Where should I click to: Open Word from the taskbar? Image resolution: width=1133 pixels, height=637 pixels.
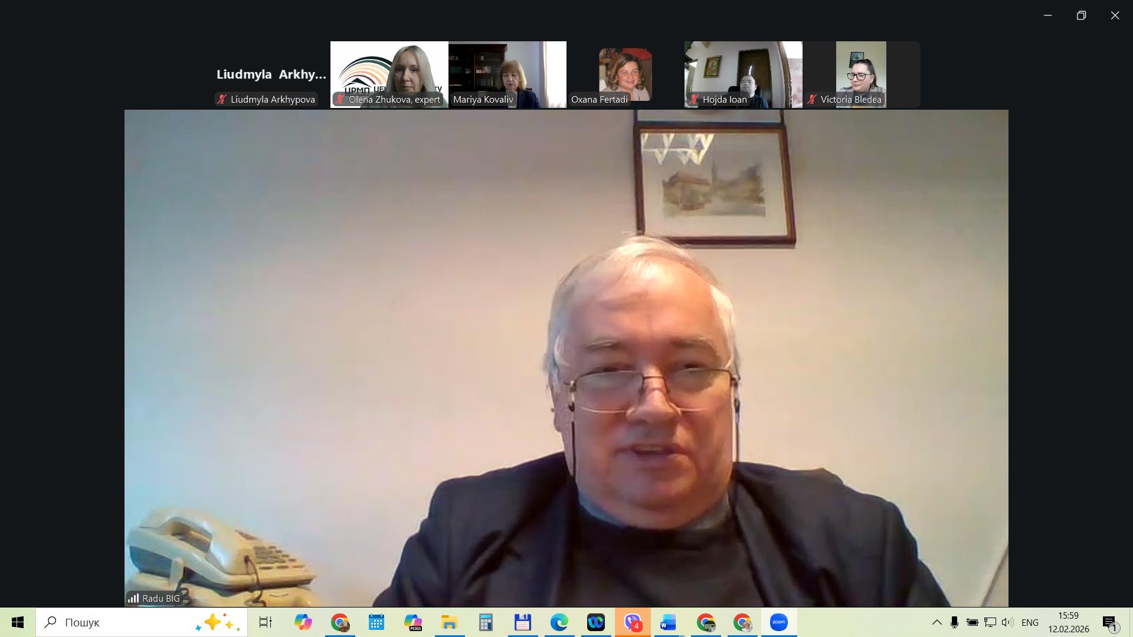668,622
